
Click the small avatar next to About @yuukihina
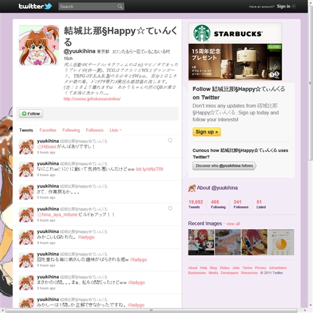point(192,188)
